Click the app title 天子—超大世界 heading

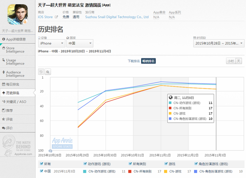[74, 5]
